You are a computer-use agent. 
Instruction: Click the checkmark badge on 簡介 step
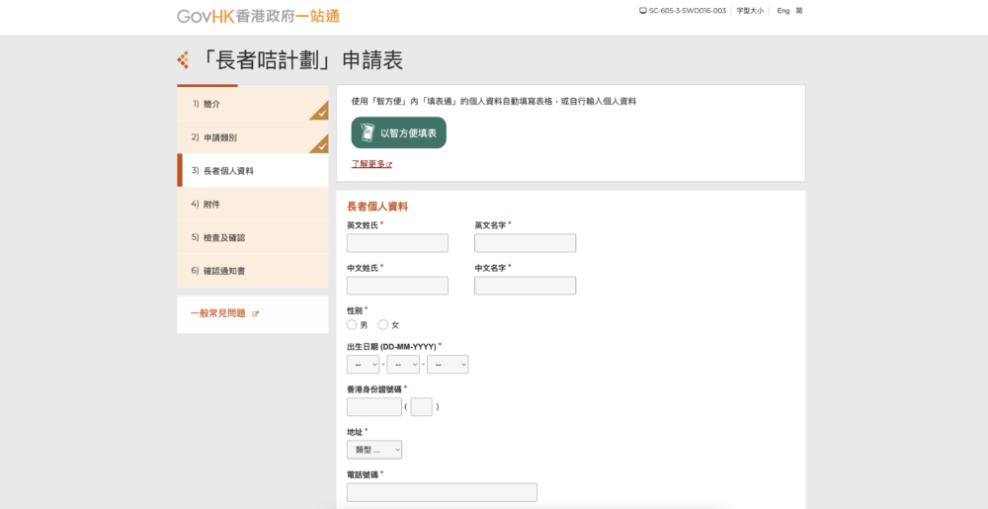[319, 111]
